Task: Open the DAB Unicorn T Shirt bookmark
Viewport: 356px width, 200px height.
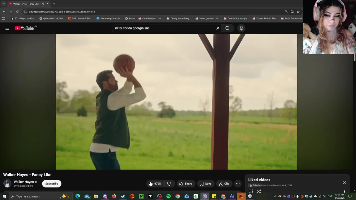Action: click(x=80, y=19)
